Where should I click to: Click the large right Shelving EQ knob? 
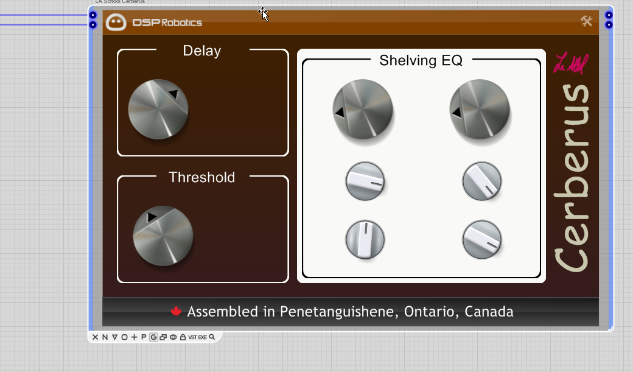(480, 109)
